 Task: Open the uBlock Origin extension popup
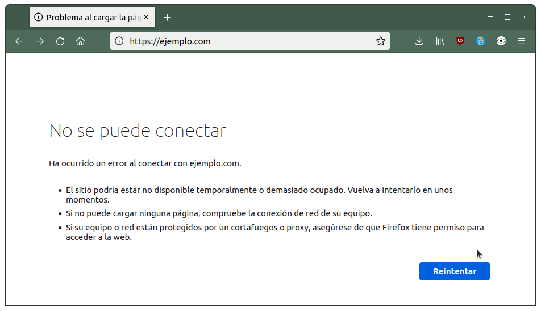click(460, 41)
